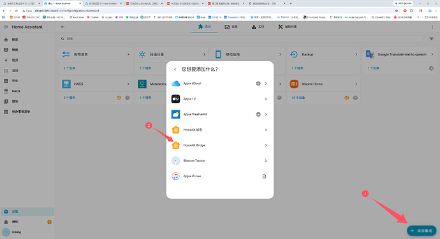
Task: Open a new browser tab plus button
Action: coord(291,3)
